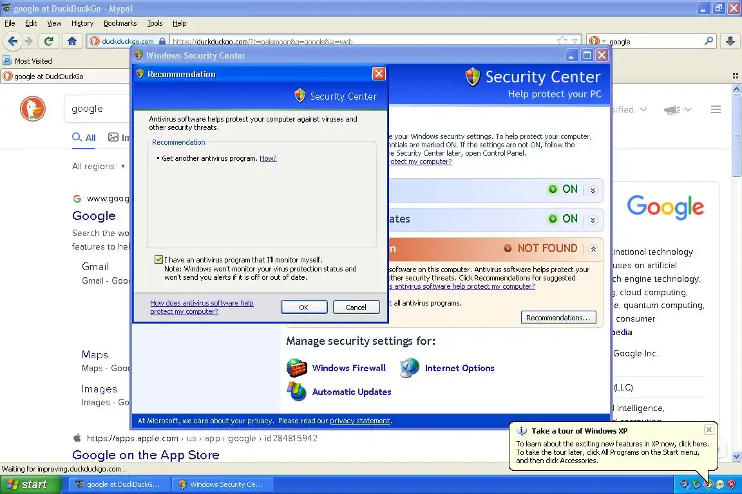Viewport: 742px width, 494px height.
Task: Collapse the NOT FOUND virus protection section
Action: coord(593,249)
